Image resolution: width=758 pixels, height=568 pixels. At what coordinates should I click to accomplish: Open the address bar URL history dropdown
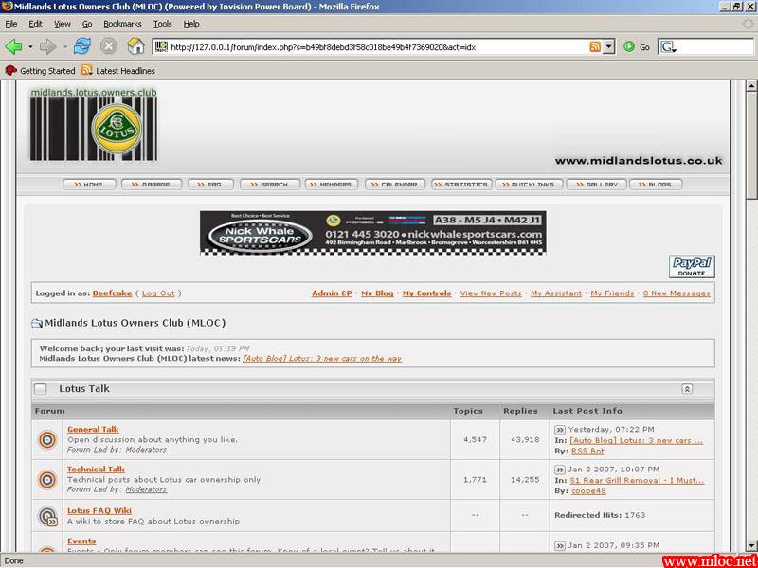point(609,46)
